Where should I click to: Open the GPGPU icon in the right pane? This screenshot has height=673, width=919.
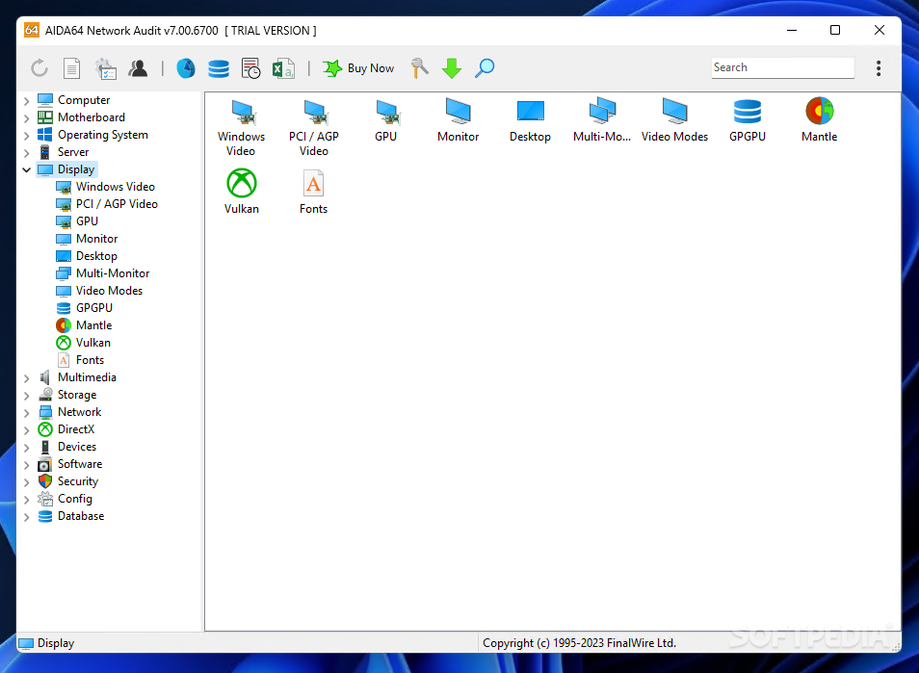[748, 120]
